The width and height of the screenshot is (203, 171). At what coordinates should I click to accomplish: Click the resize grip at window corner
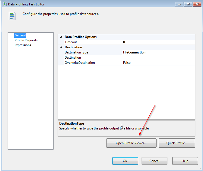200,168
